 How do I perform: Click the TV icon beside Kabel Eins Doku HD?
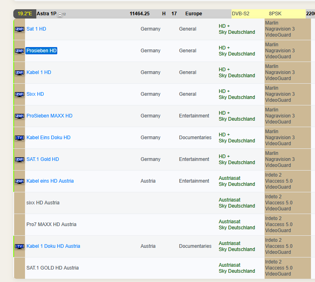[19, 138]
